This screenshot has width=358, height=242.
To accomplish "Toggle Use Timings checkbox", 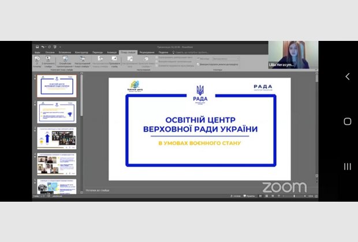I will pos(157,62).
